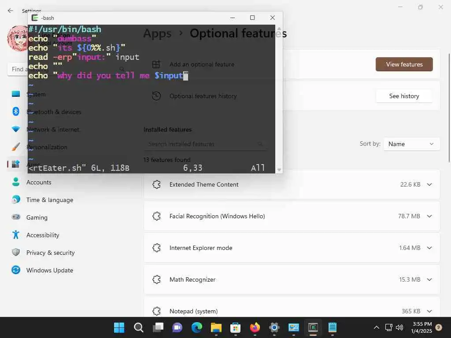Open network status tray icon
The height and width of the screenshot is (338, 451).
(388, 327)
